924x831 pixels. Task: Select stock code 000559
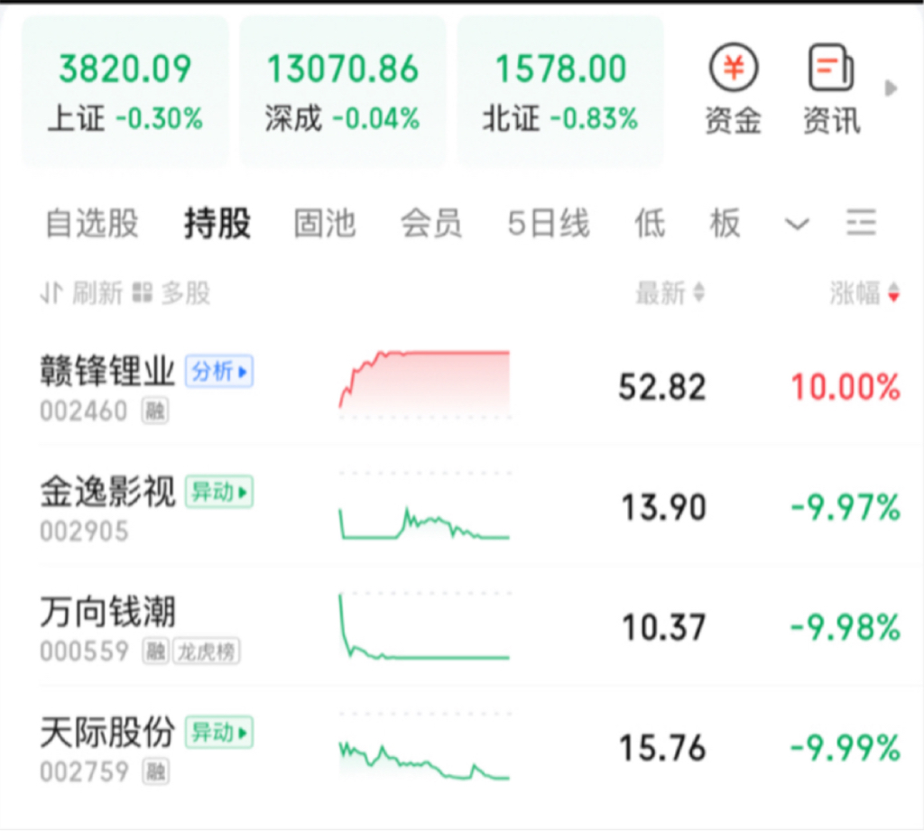pyautogui.click(x=84, y=651)
